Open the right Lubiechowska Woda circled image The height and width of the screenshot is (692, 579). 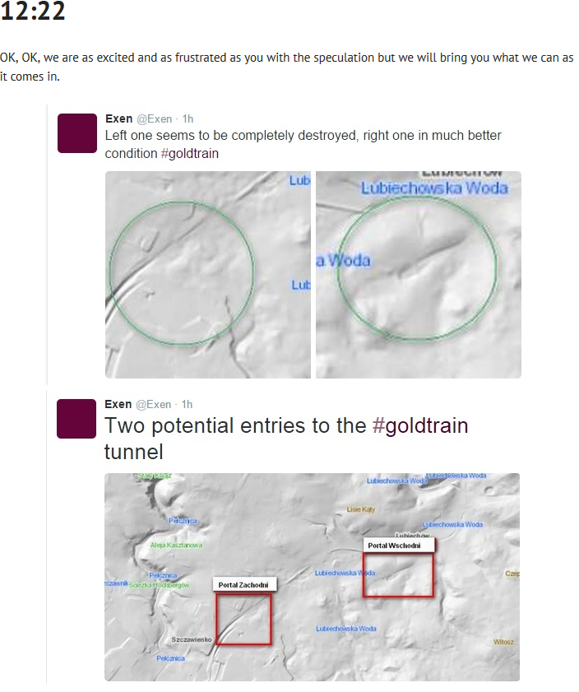coord(419,275)
